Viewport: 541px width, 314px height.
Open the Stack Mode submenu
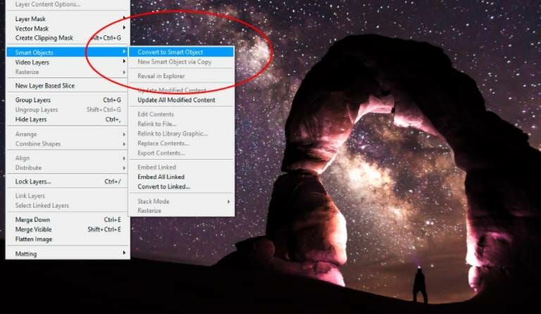[x=182, y=201]
